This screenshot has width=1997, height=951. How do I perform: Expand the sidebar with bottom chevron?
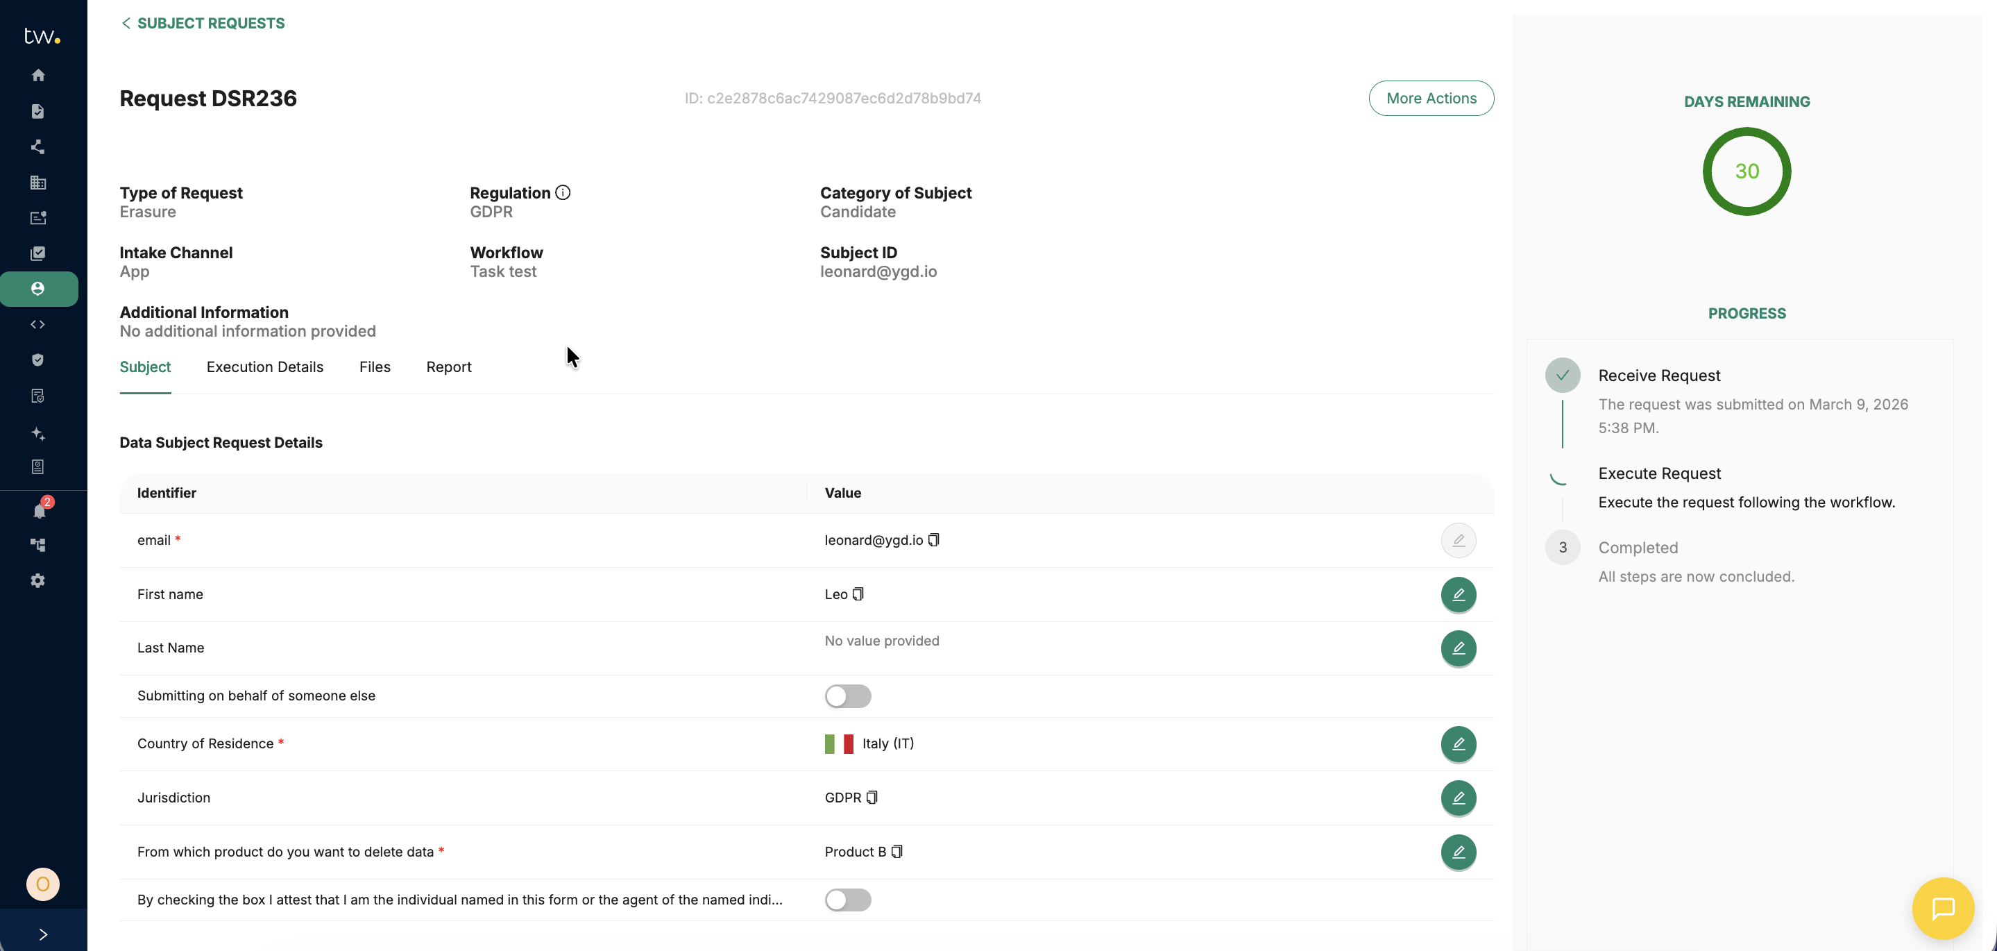point(42,934)
